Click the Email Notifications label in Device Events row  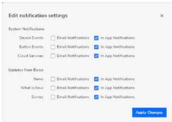pos(73,38)
